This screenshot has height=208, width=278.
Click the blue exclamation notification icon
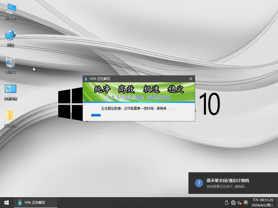[x=199, y=183]
